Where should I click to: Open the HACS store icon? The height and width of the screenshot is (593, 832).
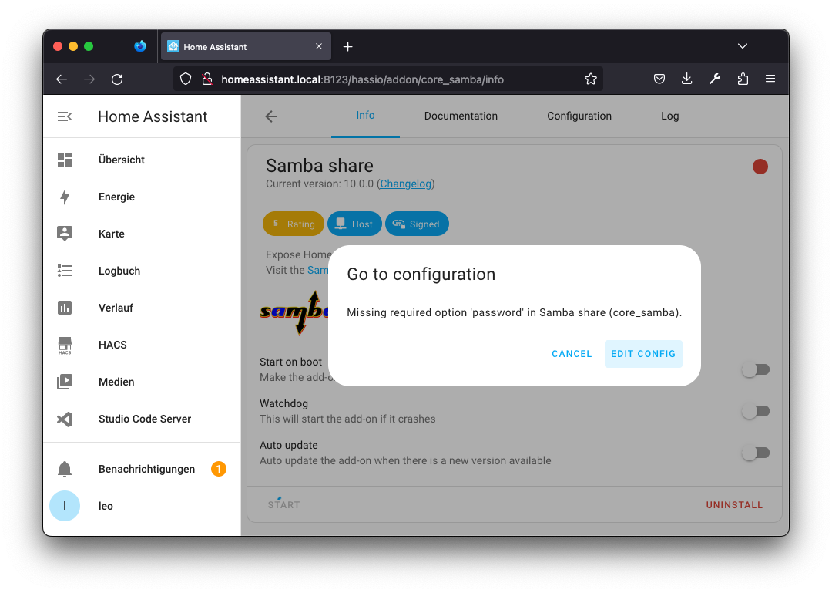click(x=65, y=345)
